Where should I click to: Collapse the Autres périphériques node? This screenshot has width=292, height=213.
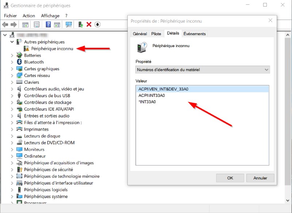12,42
